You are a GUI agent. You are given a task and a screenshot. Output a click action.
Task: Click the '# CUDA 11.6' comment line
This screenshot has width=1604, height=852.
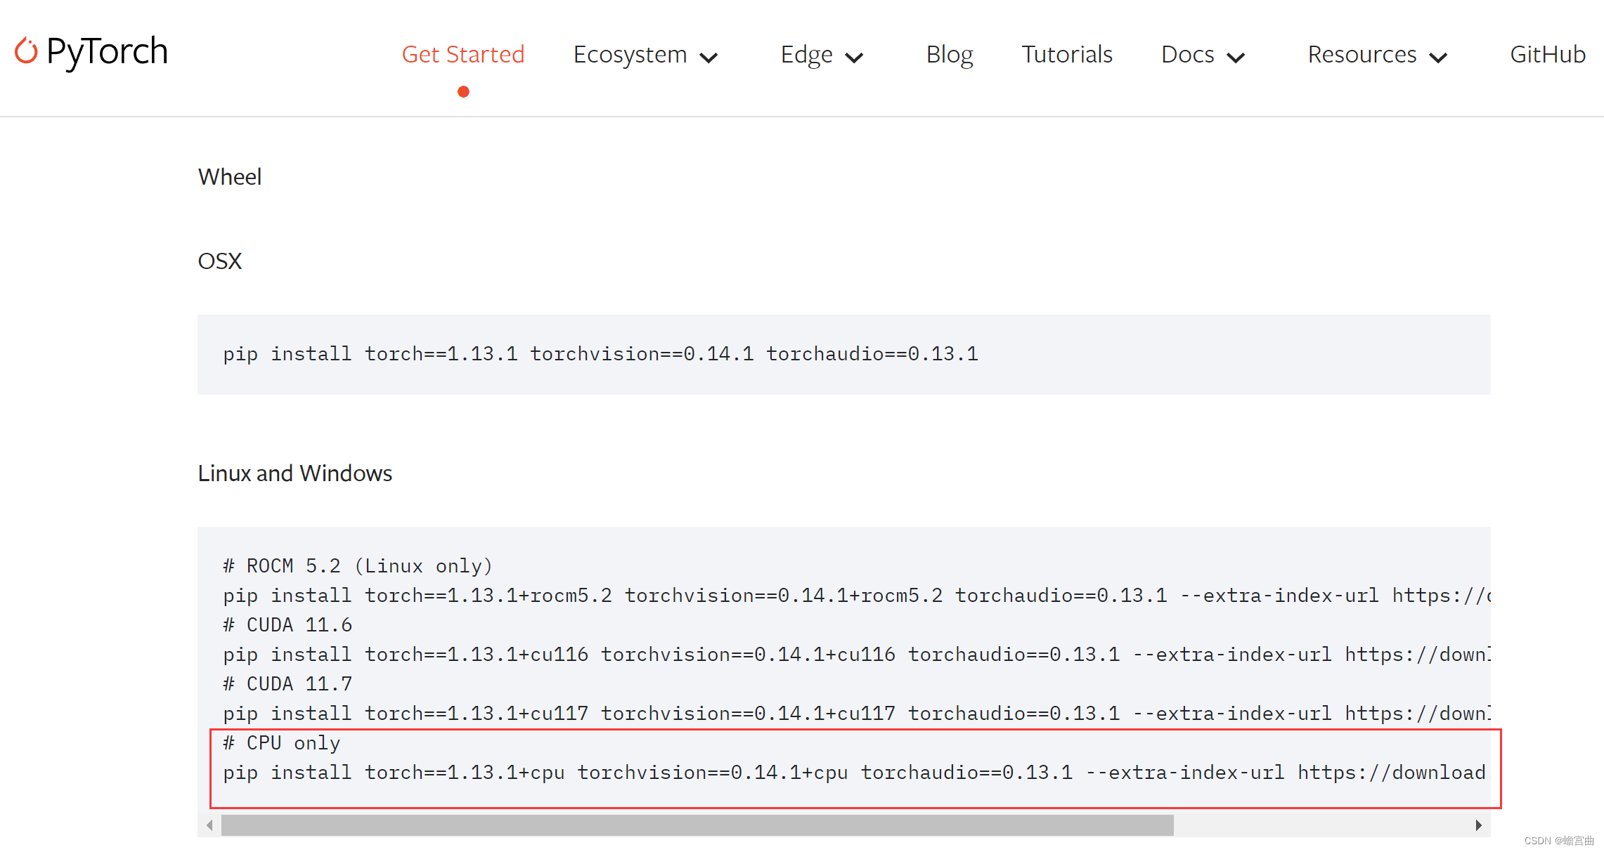(x=287, y=625)
